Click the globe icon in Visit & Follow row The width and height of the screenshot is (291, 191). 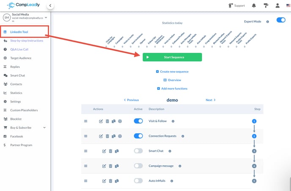pos(120,121)
